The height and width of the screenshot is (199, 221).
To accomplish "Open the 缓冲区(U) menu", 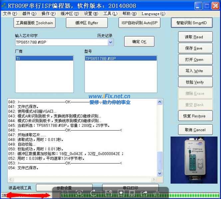I will click(70, 14).
